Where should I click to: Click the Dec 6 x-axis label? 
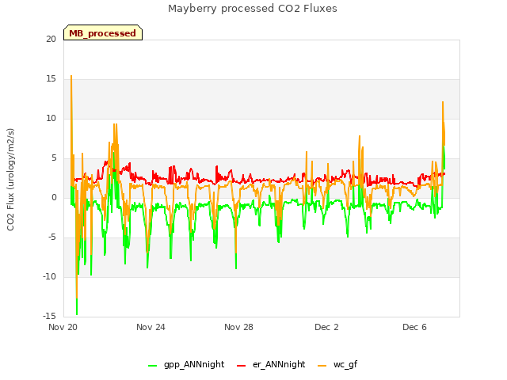[414, 327]
